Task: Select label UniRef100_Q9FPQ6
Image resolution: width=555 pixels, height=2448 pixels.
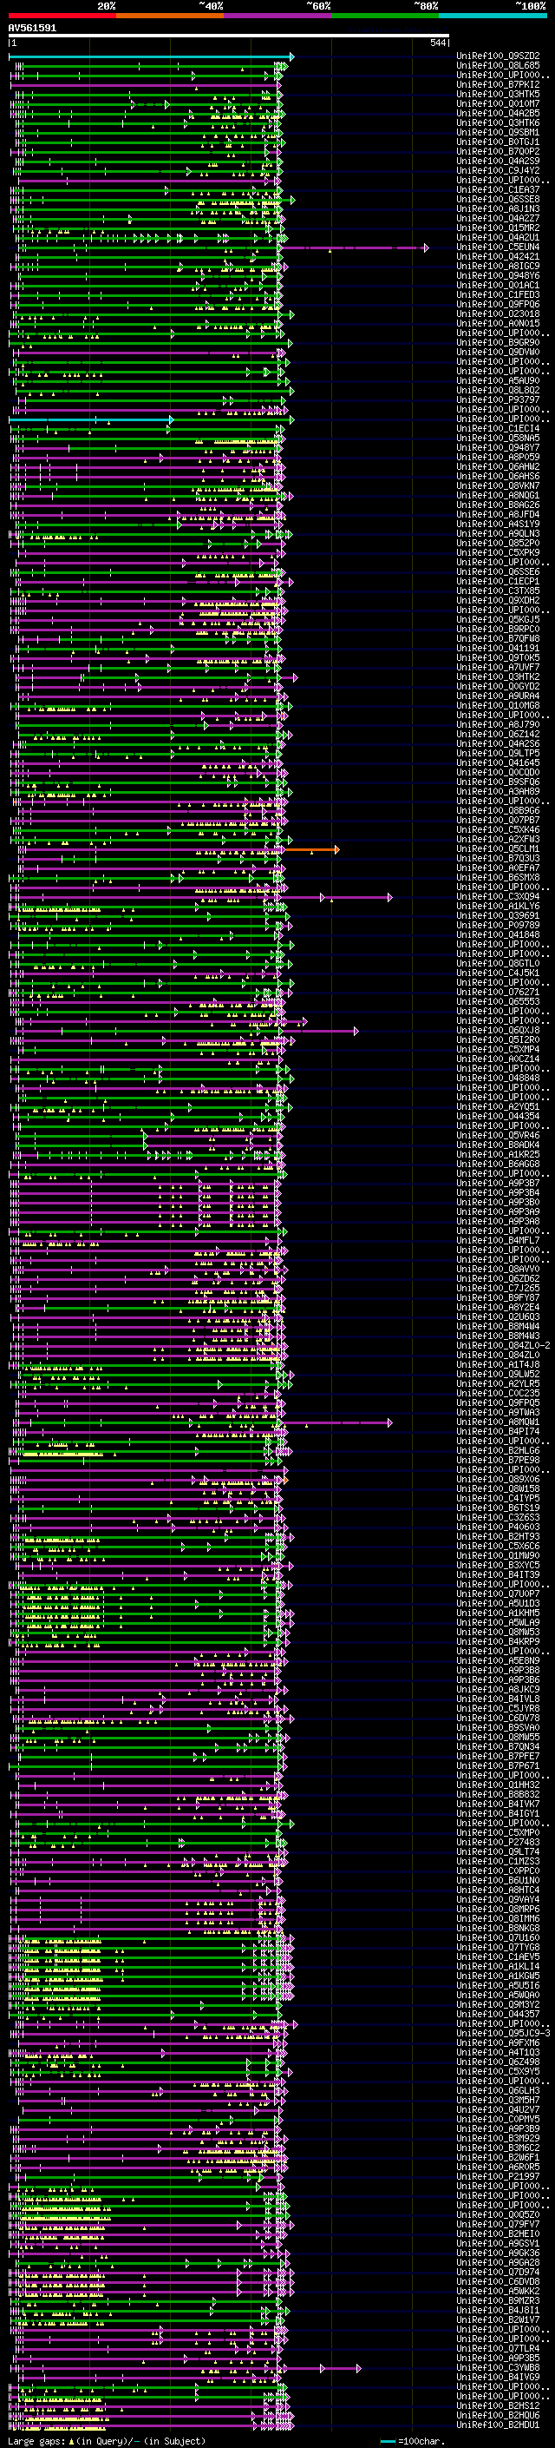Action: tap(498, 304)
